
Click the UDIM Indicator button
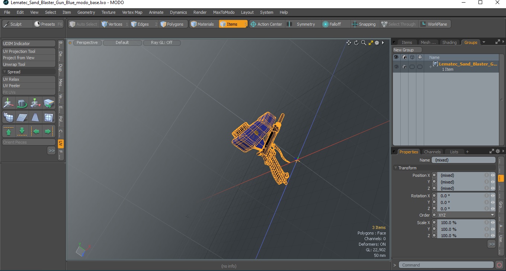click(x=29, y=44)
